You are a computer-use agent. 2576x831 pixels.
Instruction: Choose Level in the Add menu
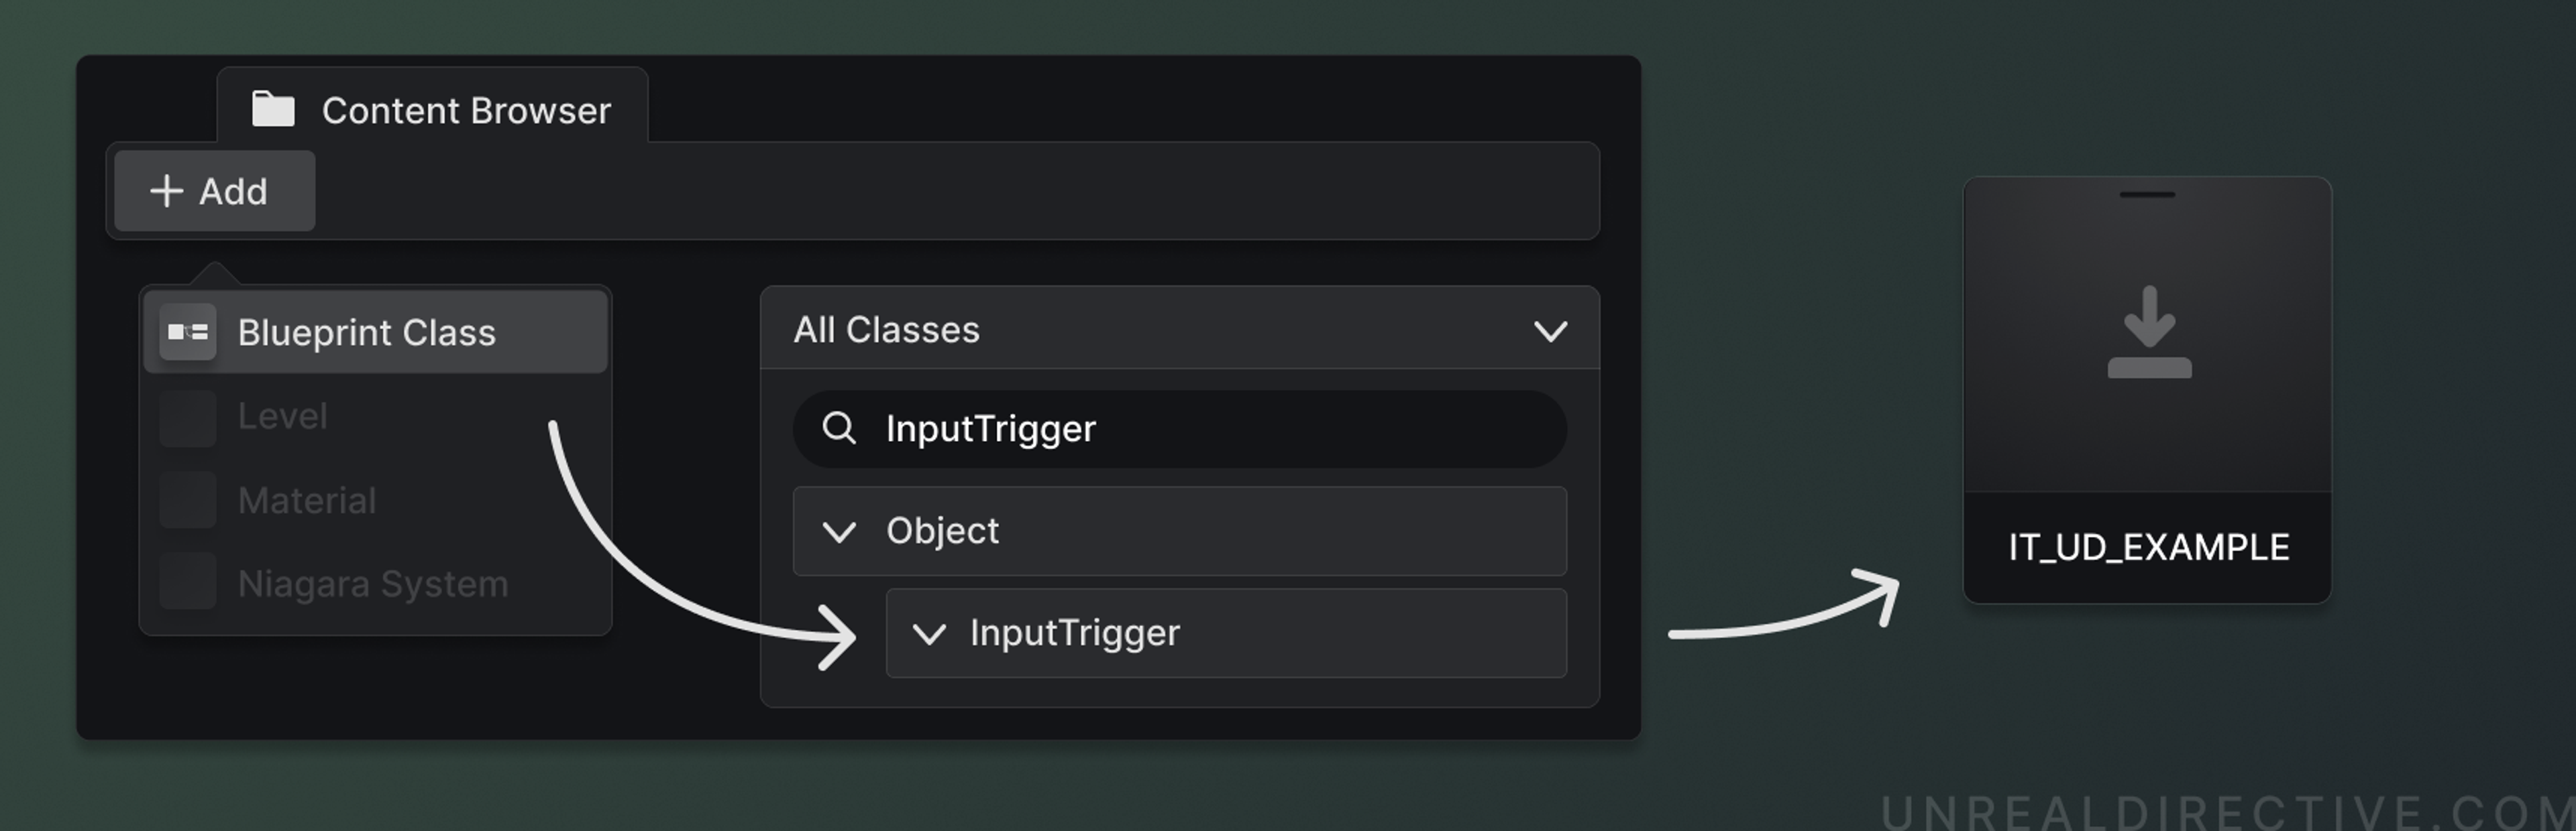(x=284, y=416)
